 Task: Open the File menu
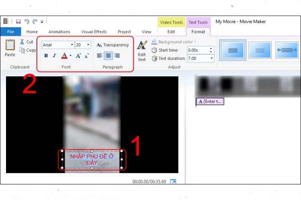coord(10,32)
